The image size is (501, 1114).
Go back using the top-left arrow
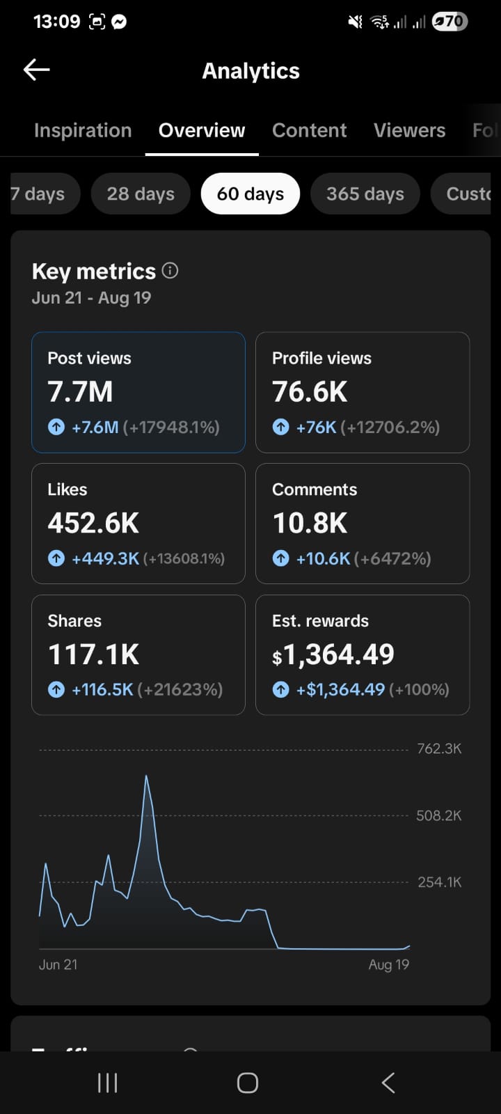(36, 70)
